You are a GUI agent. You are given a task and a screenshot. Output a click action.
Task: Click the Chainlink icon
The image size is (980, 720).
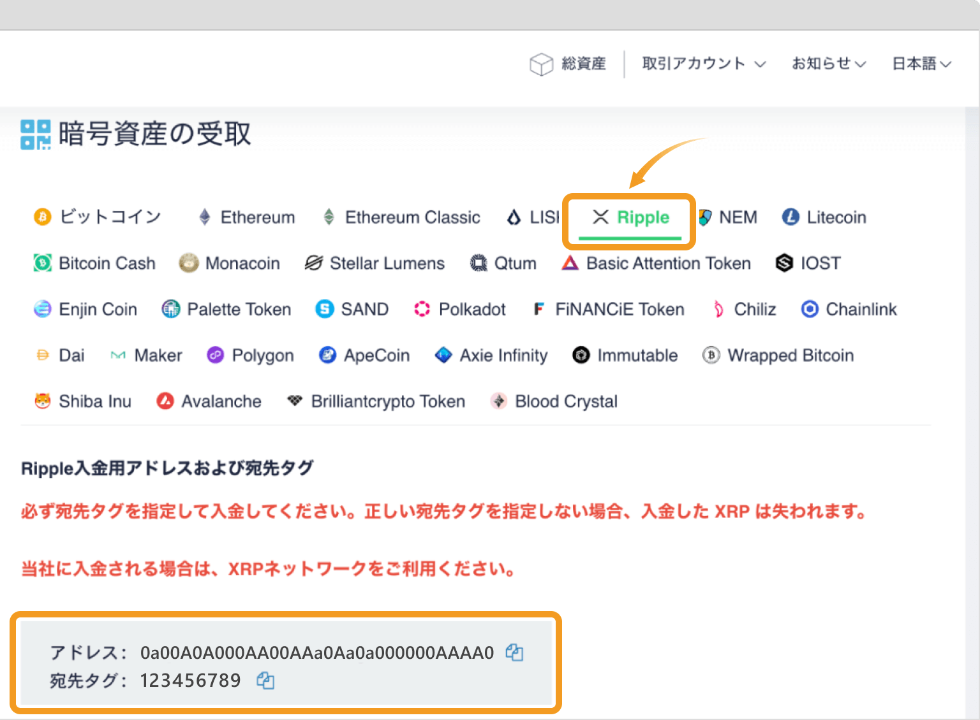pos(810,309)
